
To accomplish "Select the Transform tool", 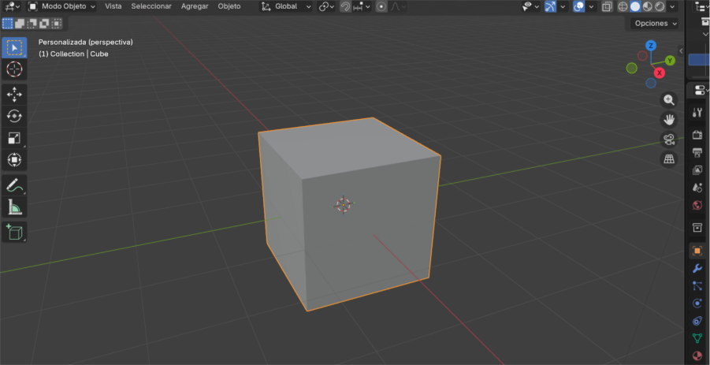I will [x=14, y=160].
